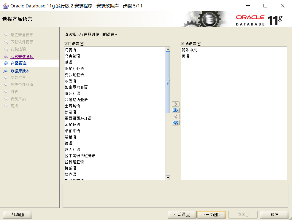Click the 安装选项 step in sidebar

(18, 49)
